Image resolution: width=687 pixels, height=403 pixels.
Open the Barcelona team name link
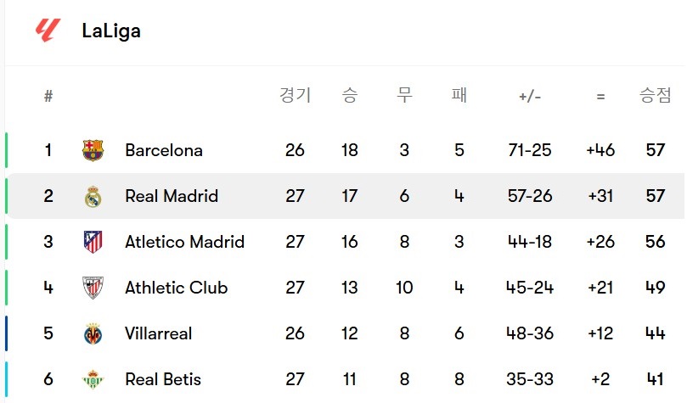click(164, 151)
